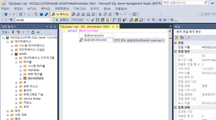Switch properties panel to alphabetical sort

(x=182, y=37)
